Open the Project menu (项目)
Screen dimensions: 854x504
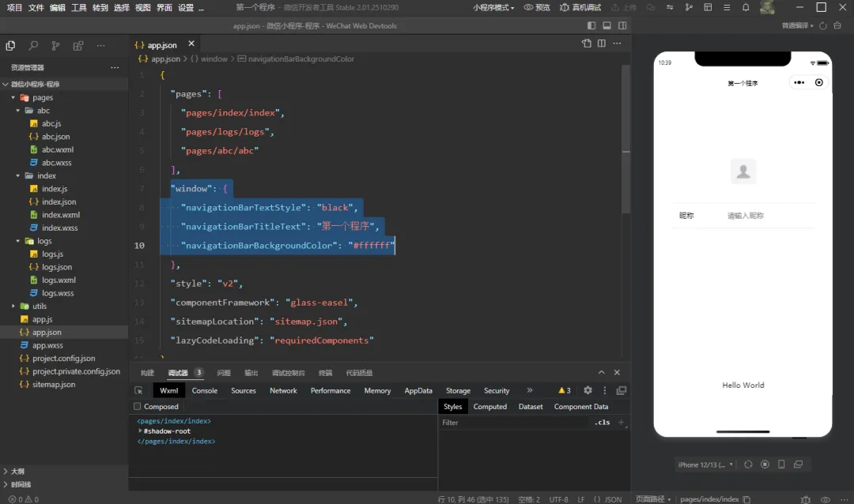[14, 8]
